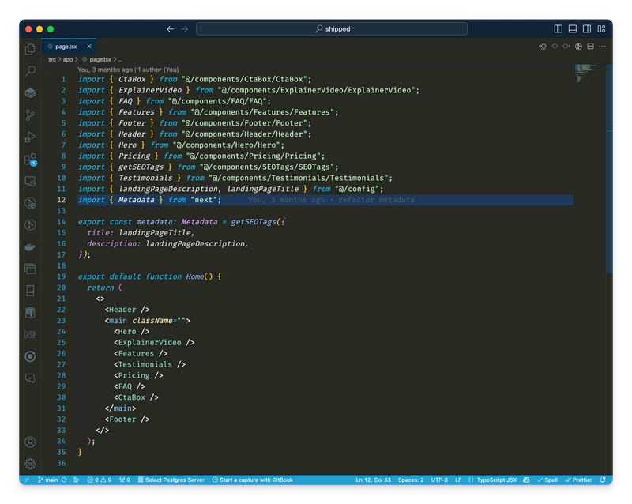Open the chat bubbles icon in activity bar
The height and width of the screenshot is (504, 632).
pyautogui.click(x=30, y=378)
